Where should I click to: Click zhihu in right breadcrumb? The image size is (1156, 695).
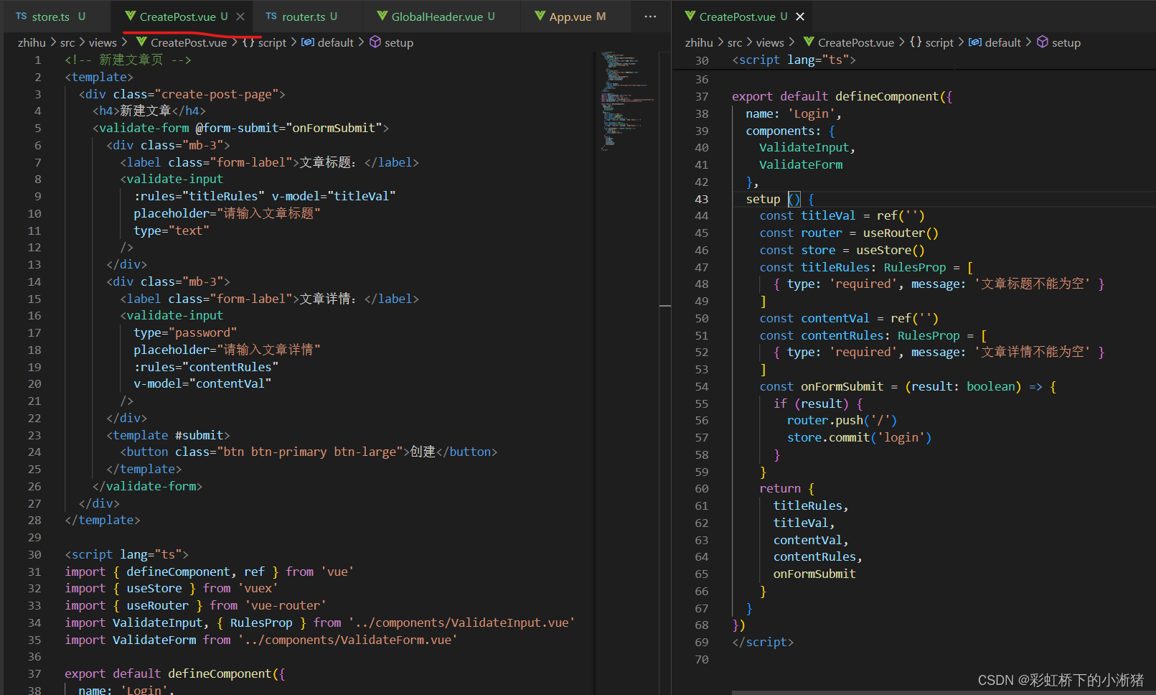[x=699, y=43]
